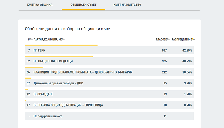Image resolution: width=224 pixels, height=128 pixels.
Task: Click the Не подкрепям никого row
Action: [x=109, y=116]
